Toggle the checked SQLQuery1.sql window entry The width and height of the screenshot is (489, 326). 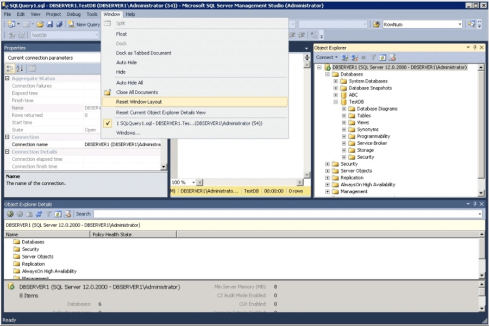(x=195, y=123)
